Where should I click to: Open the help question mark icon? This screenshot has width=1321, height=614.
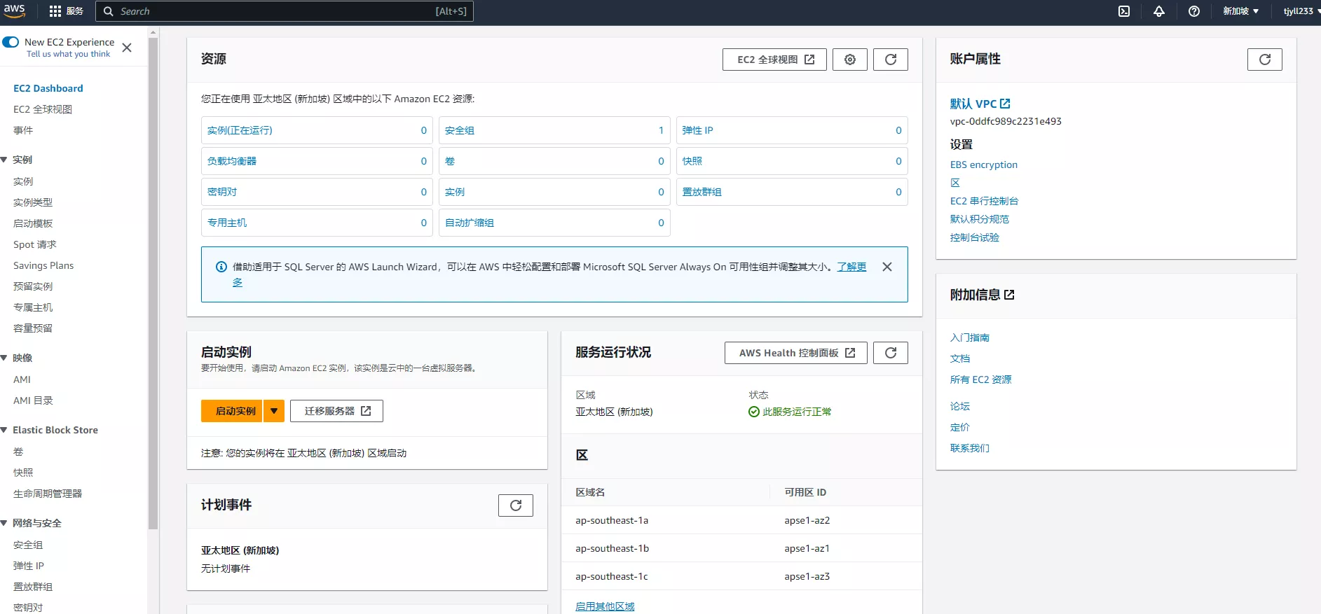coord(1194,11)
